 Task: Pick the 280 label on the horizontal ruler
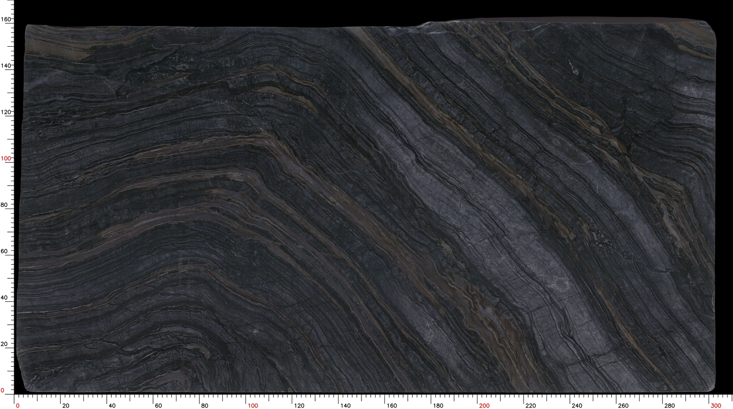pyautogui.click(x=669, y=405)
